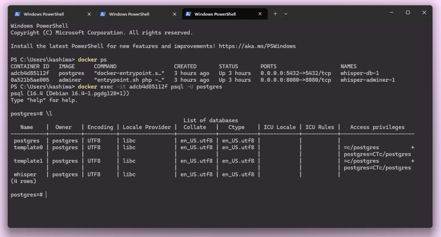Click the "ICU Locale" column header

280,127
